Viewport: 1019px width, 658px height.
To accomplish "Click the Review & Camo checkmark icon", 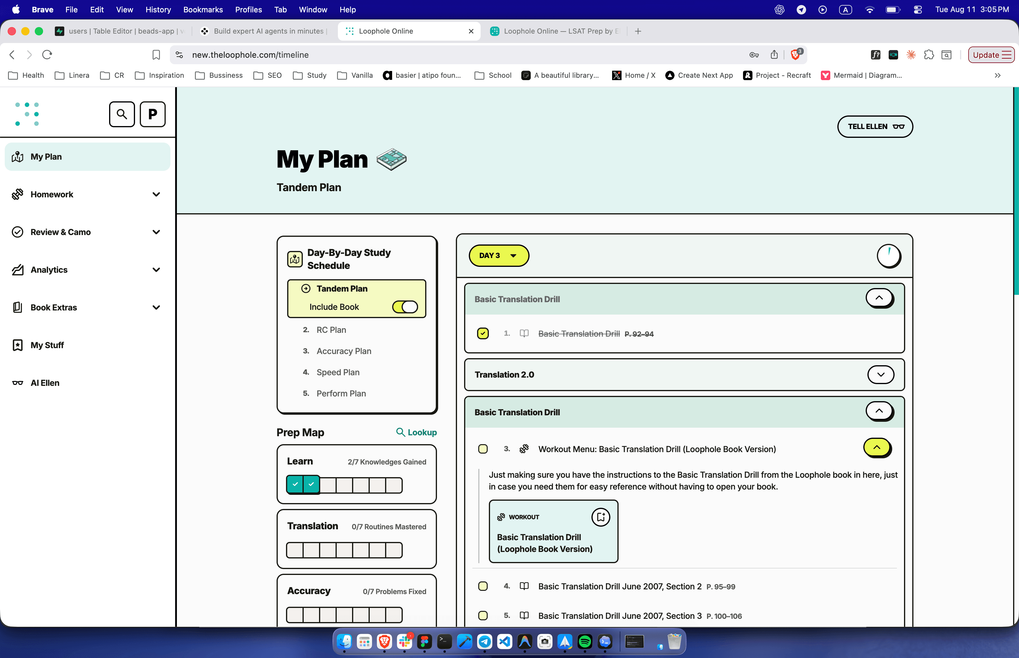I will click(x=17, y=232).
